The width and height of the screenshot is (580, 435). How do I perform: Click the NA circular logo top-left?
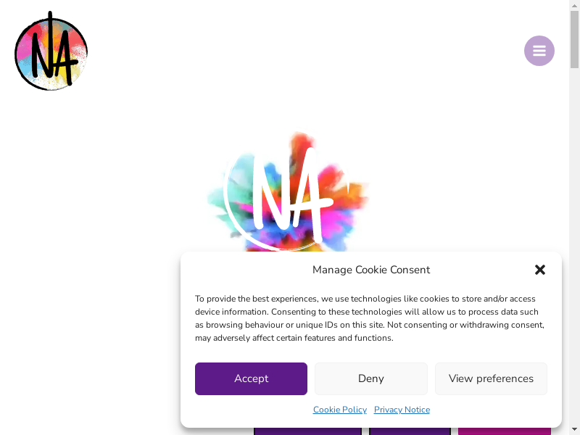[x=51, y=51]
